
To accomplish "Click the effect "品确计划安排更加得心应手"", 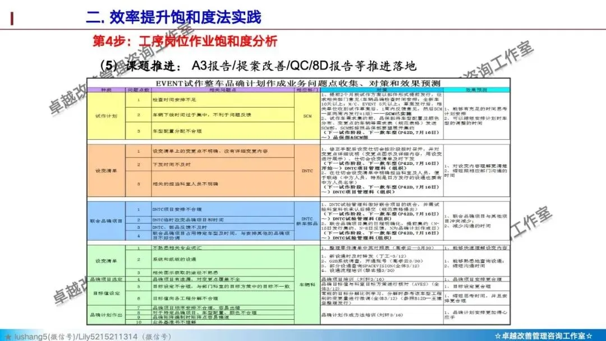I will (476, 315).
